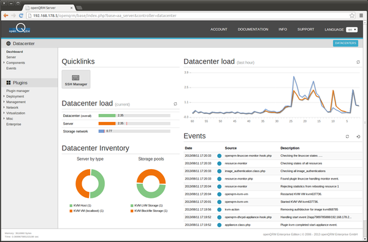Click 'Plugin kvm completed start-appliance event.' text
The image size is (368, 242).
pyautogui.click(x=309, y=225)
